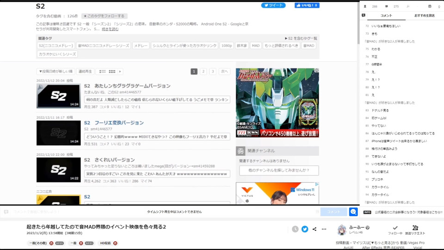The height and width of the screenshot is (250, 444).
Task: Click the lock icon after HD配信 tag
Action: click(x=115, y=243)
